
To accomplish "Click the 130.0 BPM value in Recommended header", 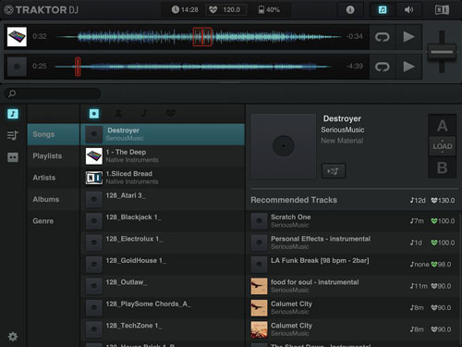I will point(443,201).
